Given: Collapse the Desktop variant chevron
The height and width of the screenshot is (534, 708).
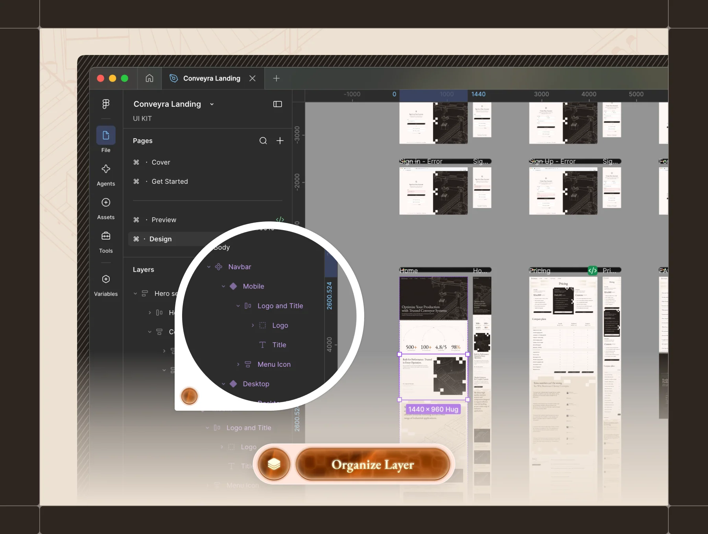Looking at the screenshot, I should point(223,384).
